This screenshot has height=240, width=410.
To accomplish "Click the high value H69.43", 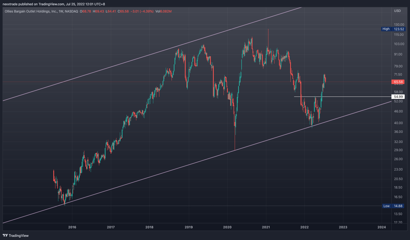I will (98, 11).
